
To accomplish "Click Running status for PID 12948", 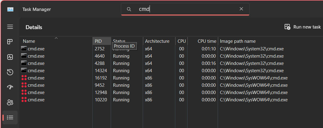I will [x=121, y=93].
